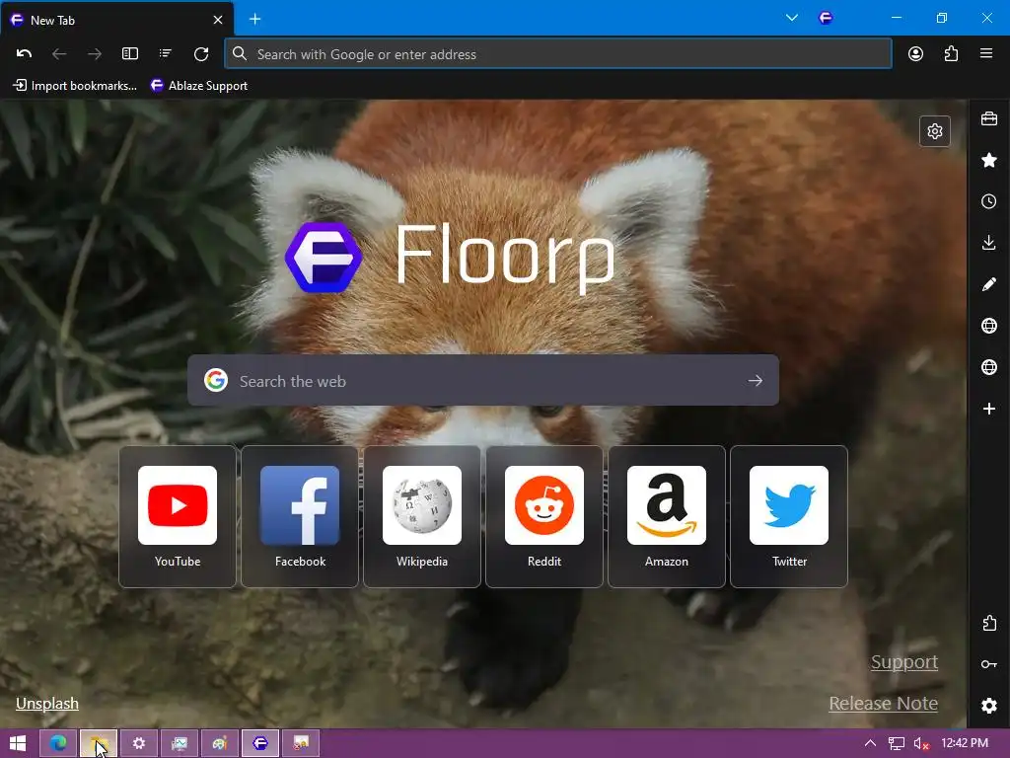The width and height of the screenshot is (1010, 758).
Task: Open add-ons puzzle icon in sidebar bottom
Action: [x=989, y=624]
